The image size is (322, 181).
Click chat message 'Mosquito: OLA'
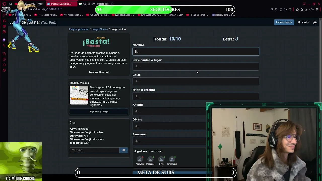tap(80, 143)
